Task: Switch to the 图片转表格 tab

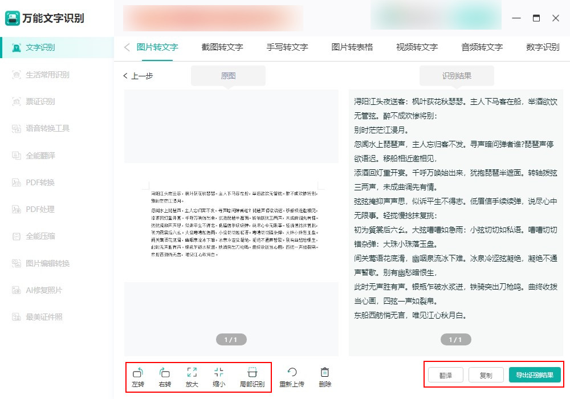Action: (x=352, y=48)
